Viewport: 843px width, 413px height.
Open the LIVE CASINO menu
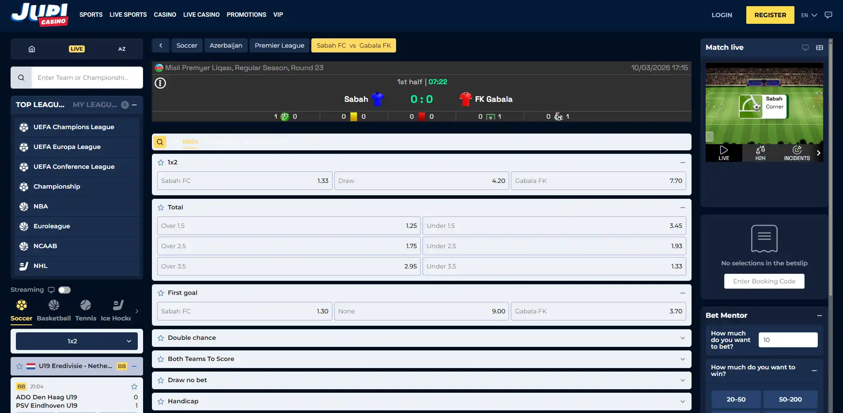tap(201, 15)
